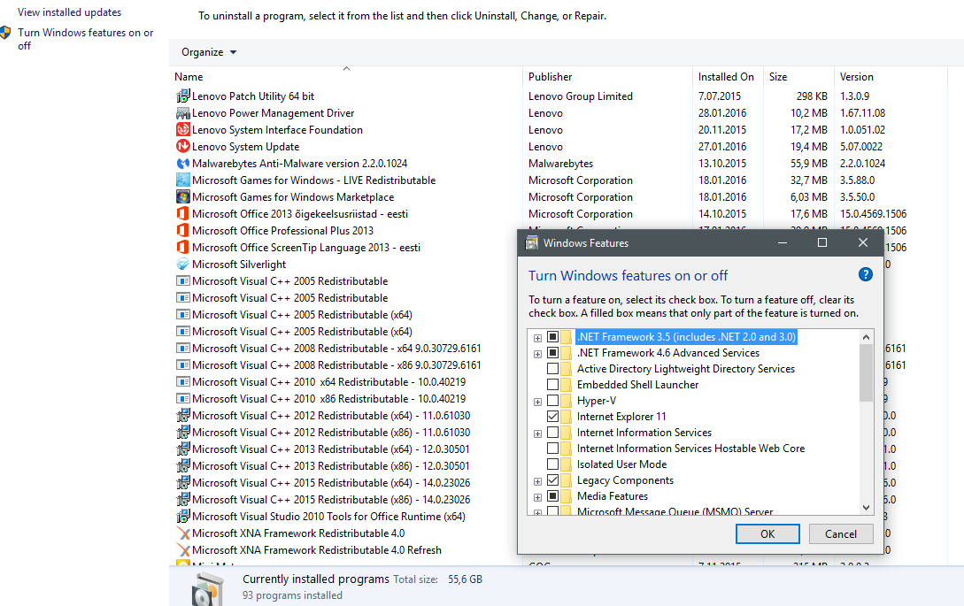Click the Windows Features help question mark icon
Viewport: 964px width, 606px height.
tap(865, 275)
